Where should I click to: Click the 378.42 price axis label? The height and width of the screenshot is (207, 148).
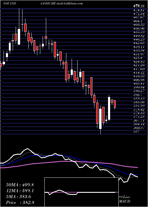tap(139, 109)
